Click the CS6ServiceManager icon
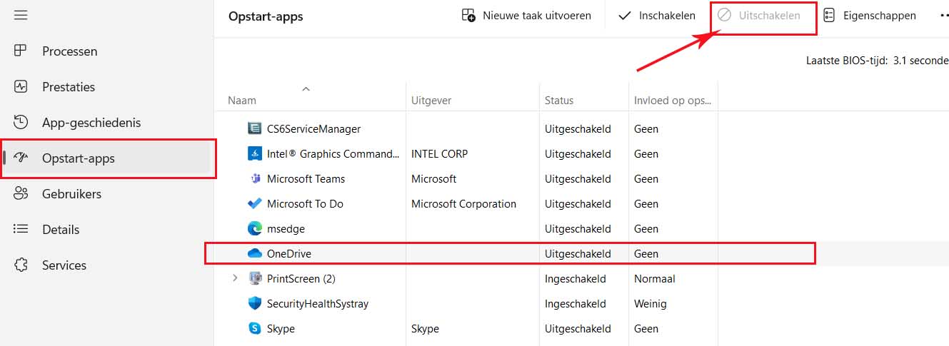The width and height of the screenshot is (949, 346). pyautogui.click(x=254, y=128)
